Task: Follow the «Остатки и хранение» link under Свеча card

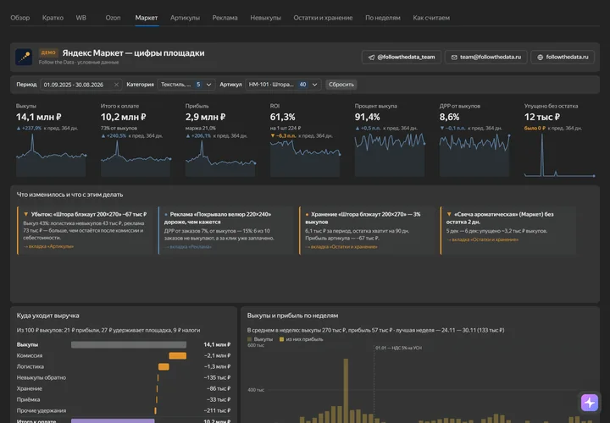Action: [482, 239]
